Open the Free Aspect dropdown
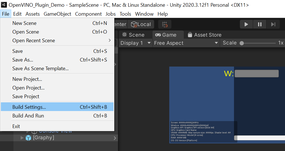Screen dimensions: 285x151 (x=186, y=43)
